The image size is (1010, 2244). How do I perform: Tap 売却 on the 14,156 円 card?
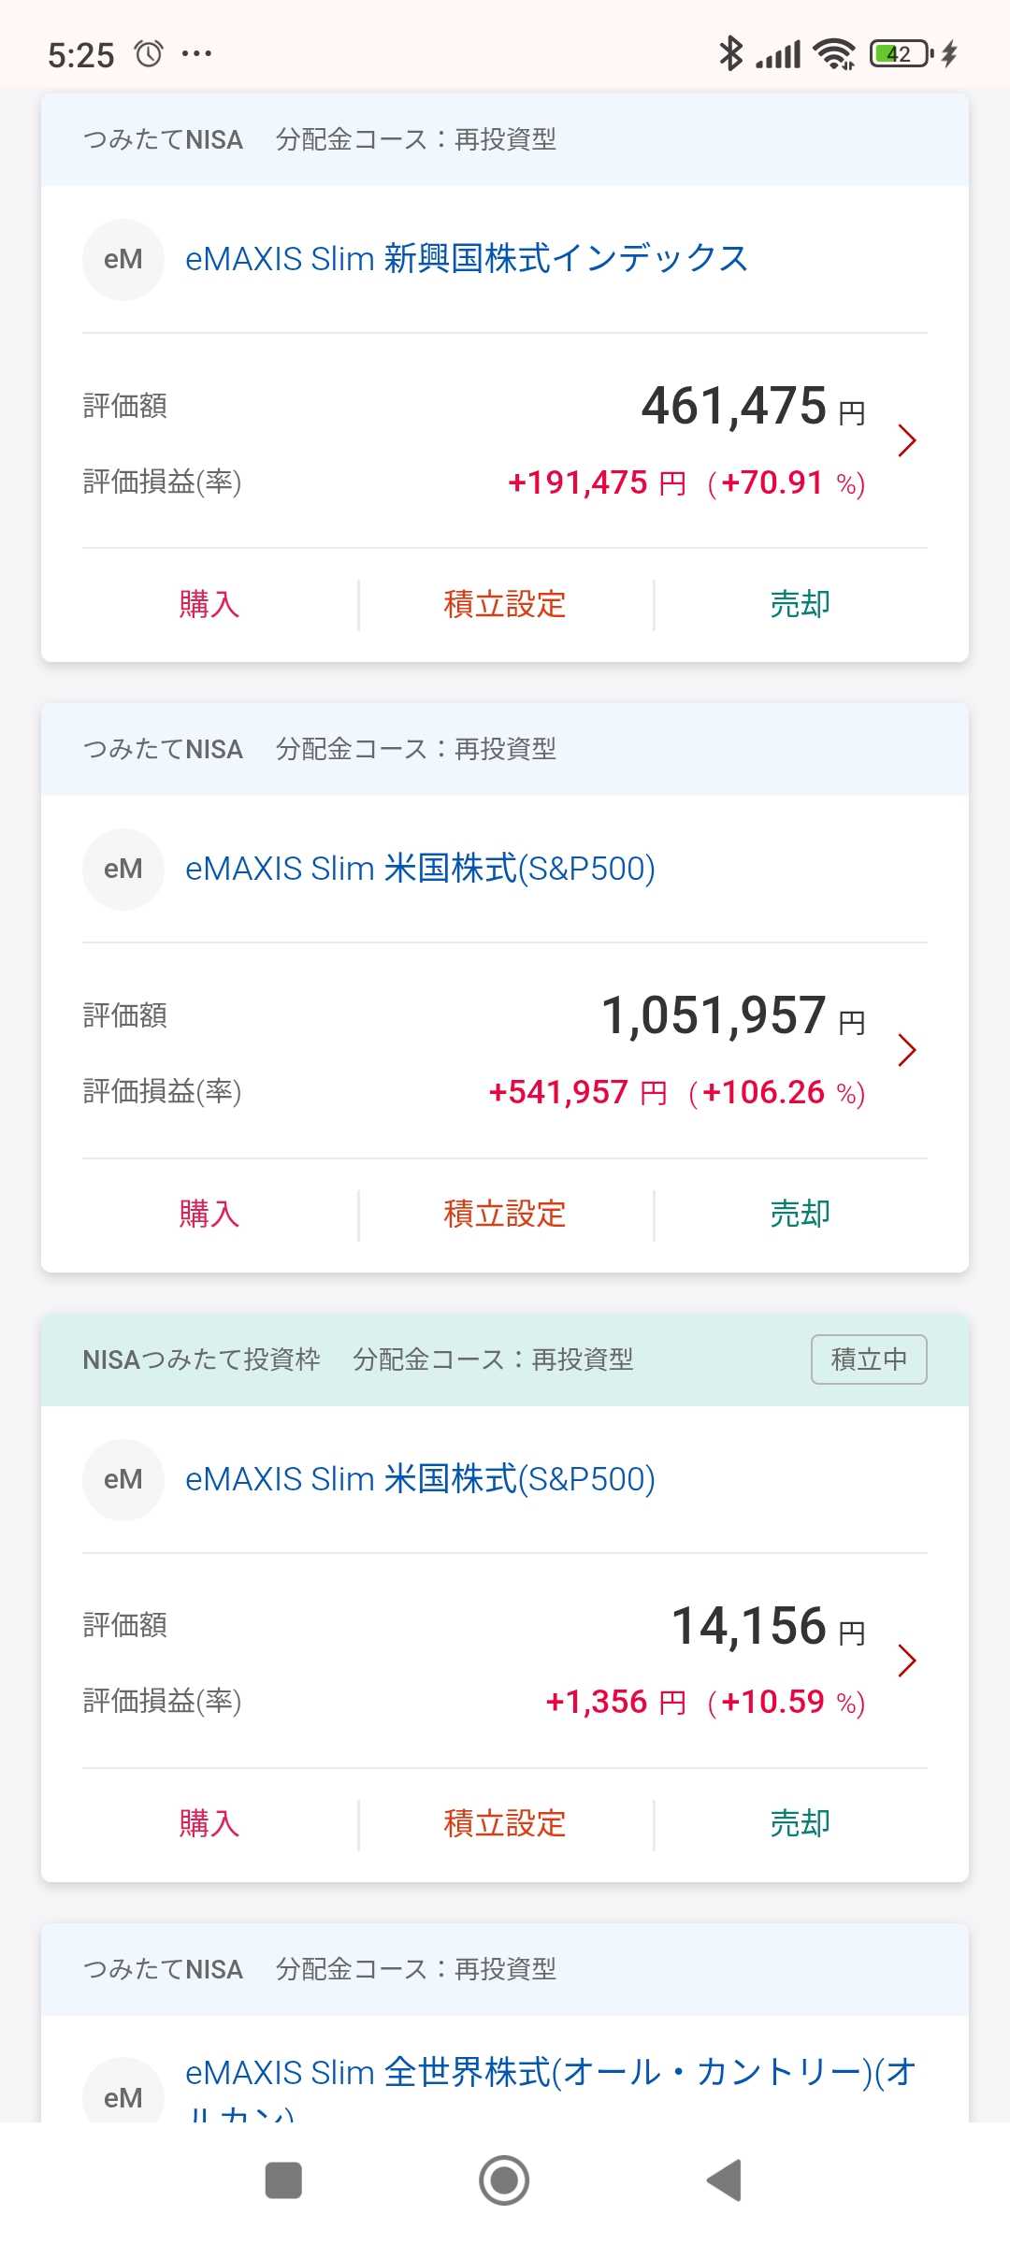pyautogui.click(x=800, y=1823)
